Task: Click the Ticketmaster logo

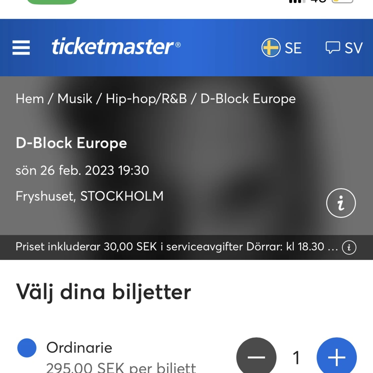Action: (115, 47)
